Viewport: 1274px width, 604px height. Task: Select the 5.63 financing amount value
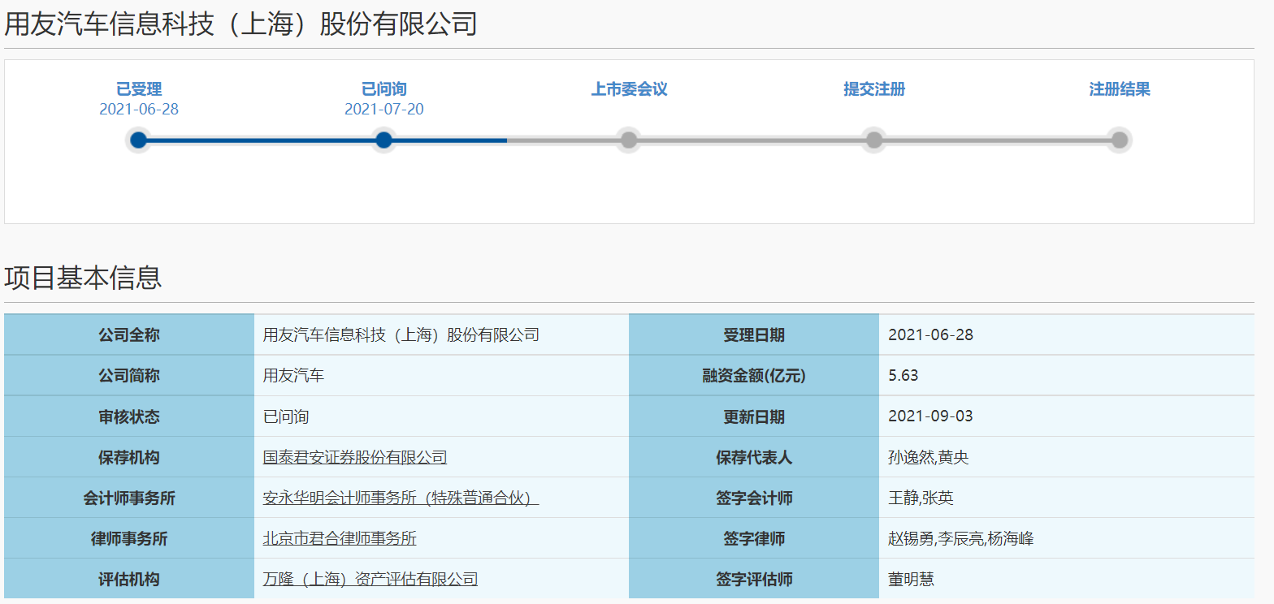(903, 376)
